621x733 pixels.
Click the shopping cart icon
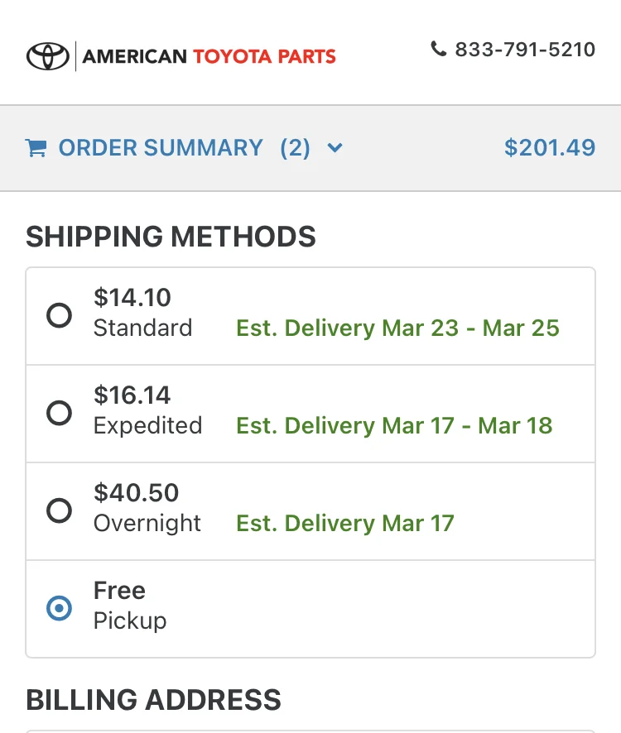click(x=36, y=148)
